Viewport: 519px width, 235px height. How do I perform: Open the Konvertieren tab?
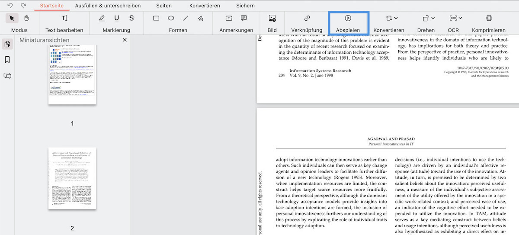205,6
